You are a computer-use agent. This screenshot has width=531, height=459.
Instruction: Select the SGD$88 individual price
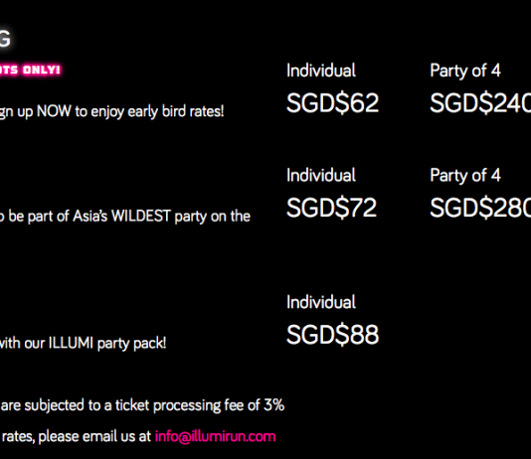(332, 335)
